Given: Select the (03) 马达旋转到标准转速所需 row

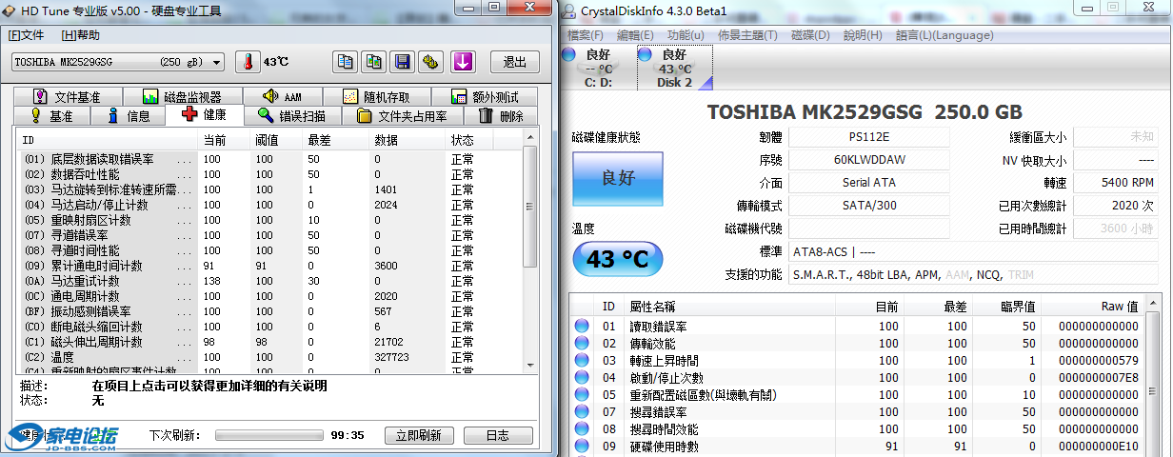Looking at the screenshot, I should tap(270, 189).
